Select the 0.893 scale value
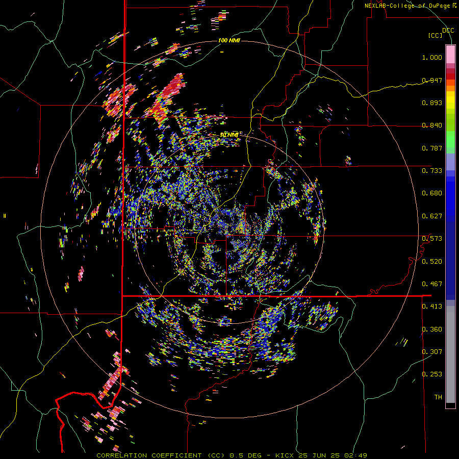The width and height of the screenshot is (459, 459). (x=432, y=103)
